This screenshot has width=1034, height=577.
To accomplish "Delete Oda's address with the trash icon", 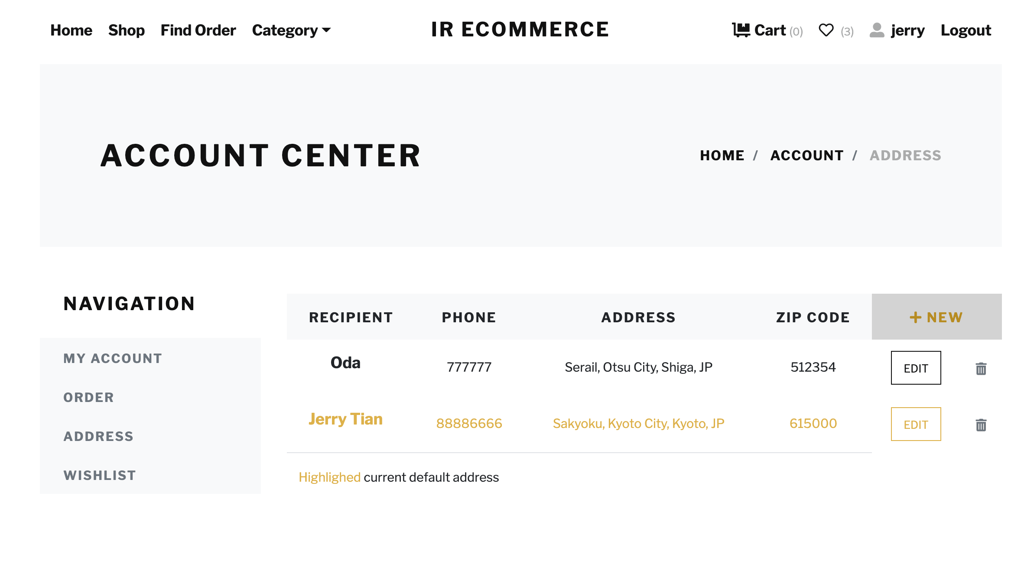I will tap(981, 369).
